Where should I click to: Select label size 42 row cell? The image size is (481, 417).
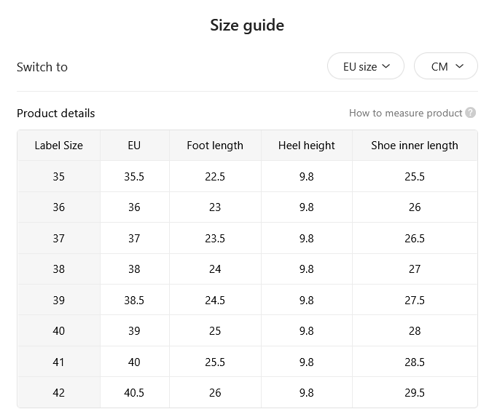pos(58,392)
